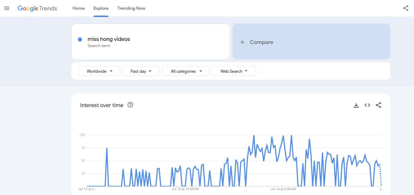The image size is (414, 195).
Task: Open the Interest over time help icon
Action: (x=130, y=105)
